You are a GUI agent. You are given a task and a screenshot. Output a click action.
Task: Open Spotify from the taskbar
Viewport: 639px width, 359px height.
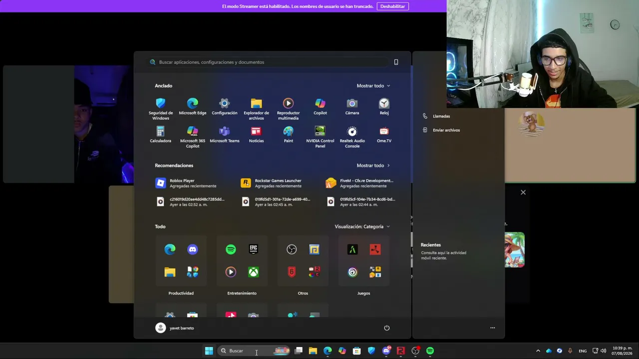click(430, 351)
